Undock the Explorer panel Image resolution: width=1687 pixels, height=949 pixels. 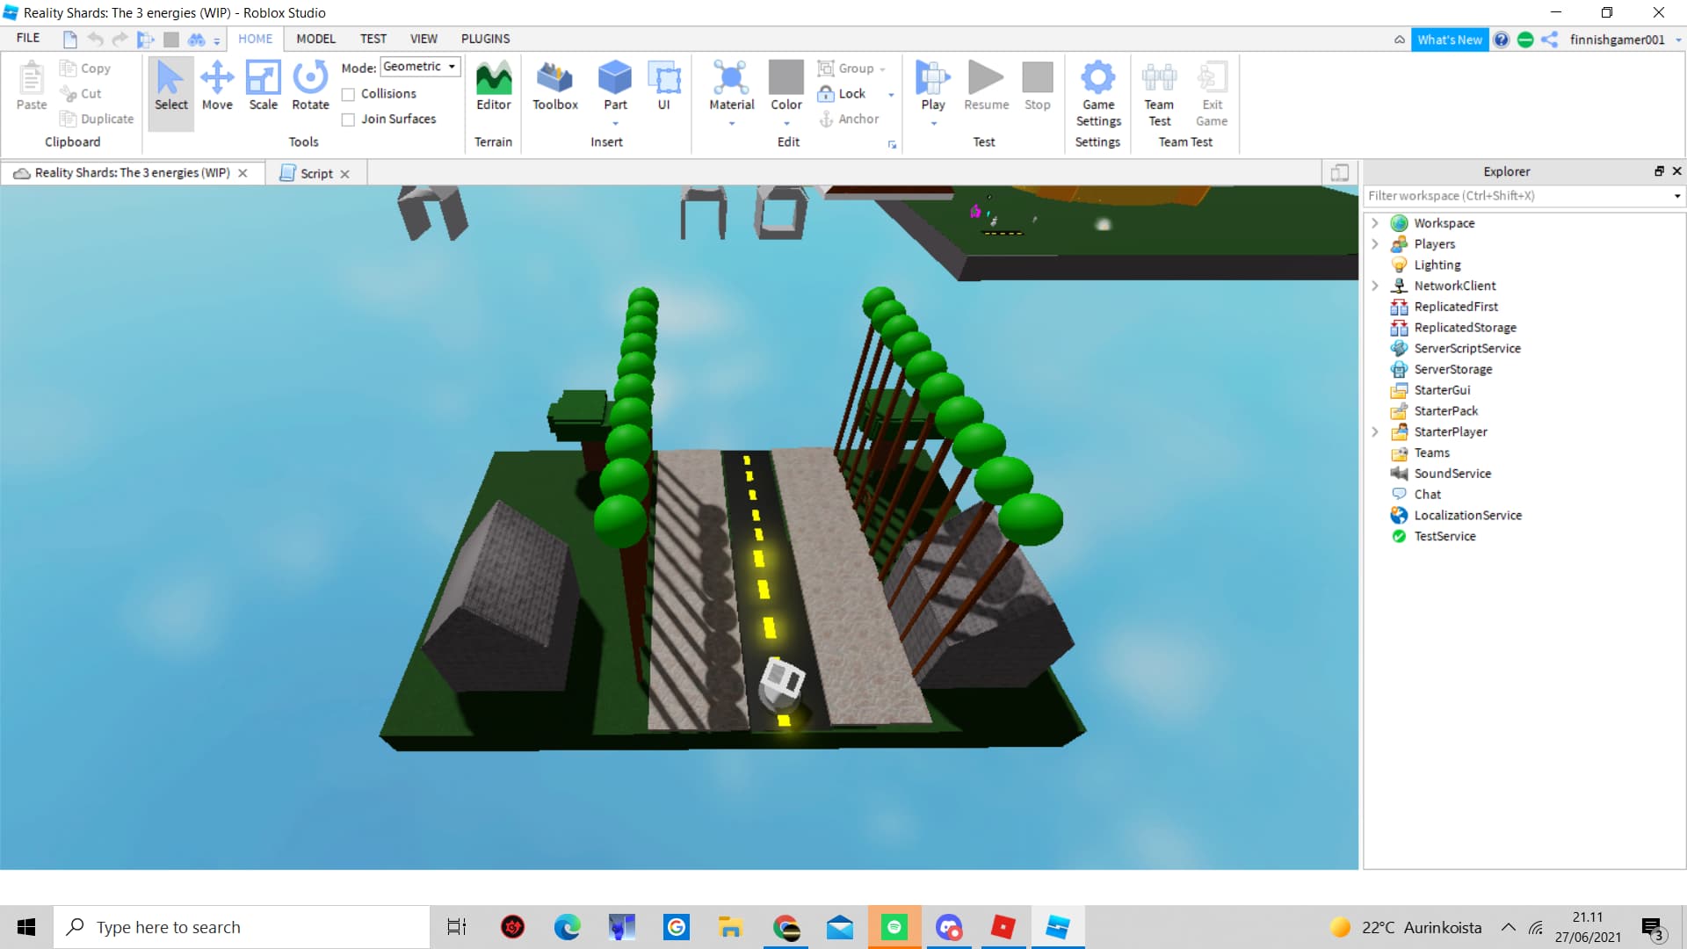coord(1659,171)
